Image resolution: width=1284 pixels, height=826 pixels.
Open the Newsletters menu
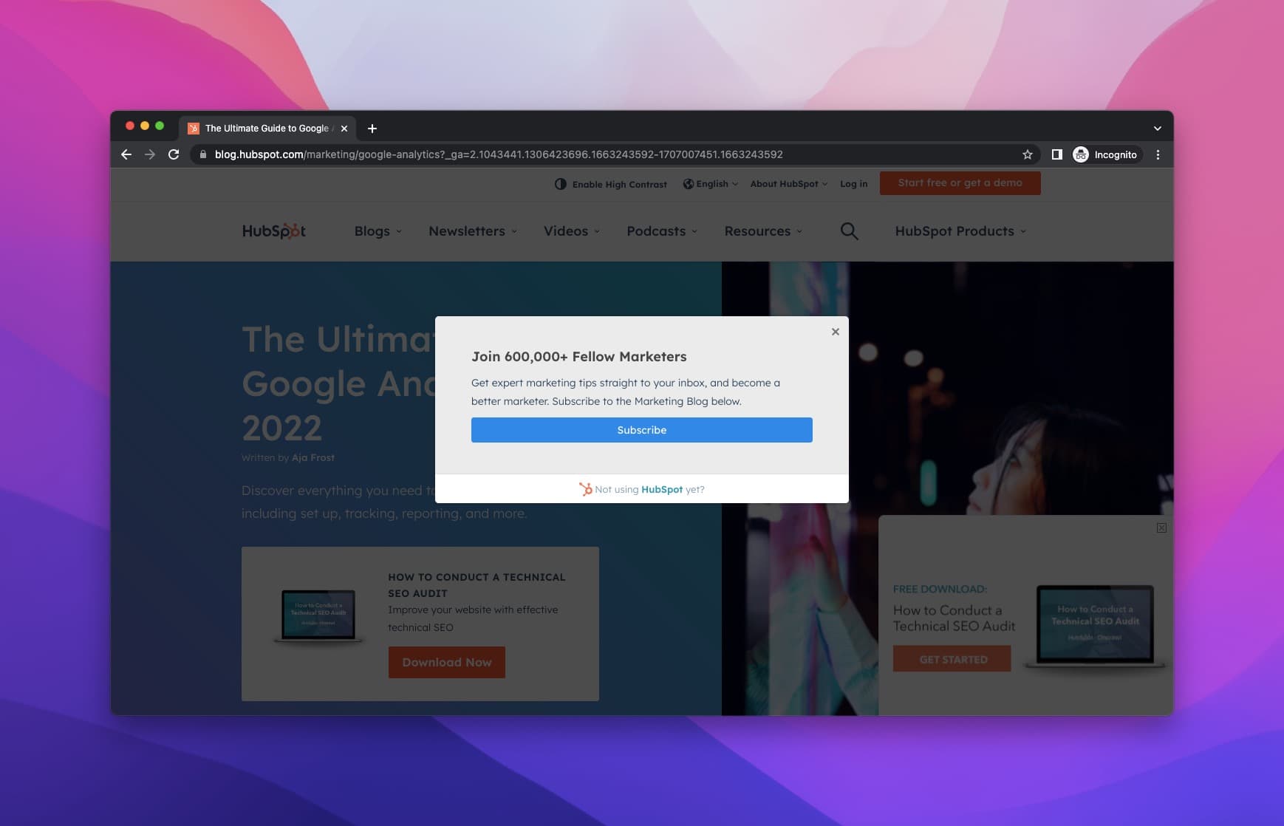[x=473, y=231]
